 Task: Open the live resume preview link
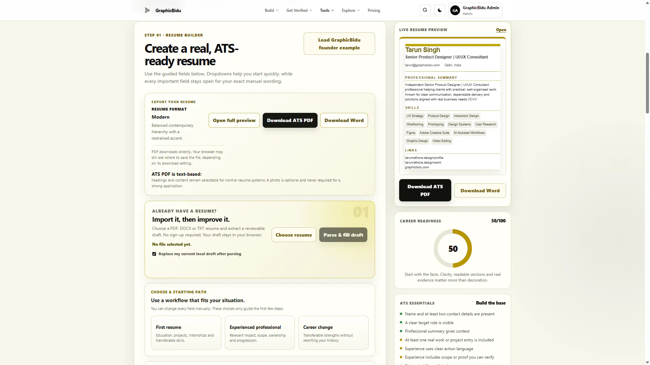pos(501,30)
